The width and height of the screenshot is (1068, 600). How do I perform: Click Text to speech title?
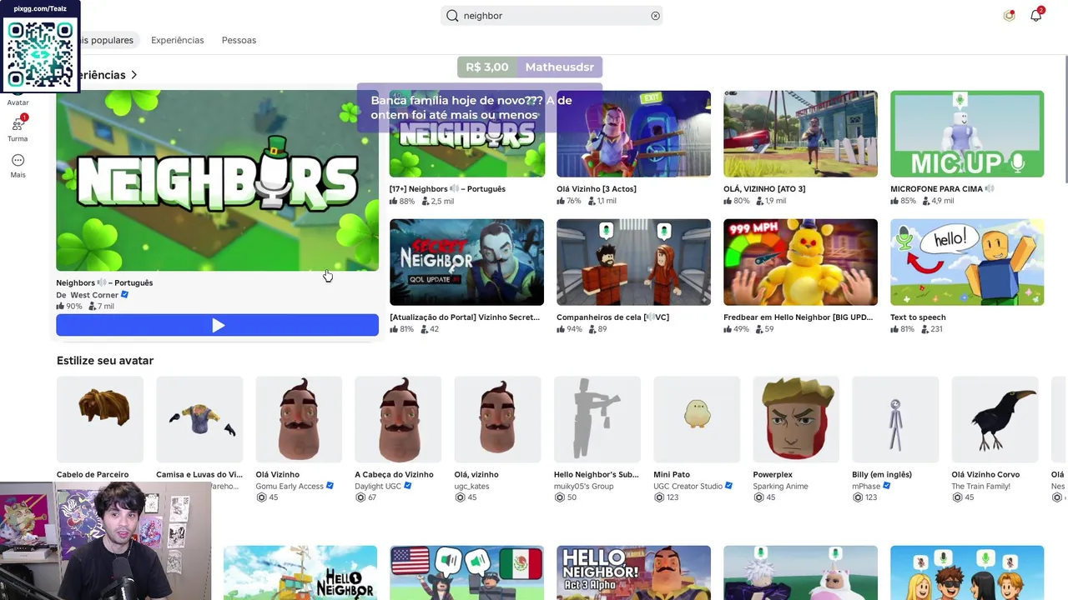point(918,317)
